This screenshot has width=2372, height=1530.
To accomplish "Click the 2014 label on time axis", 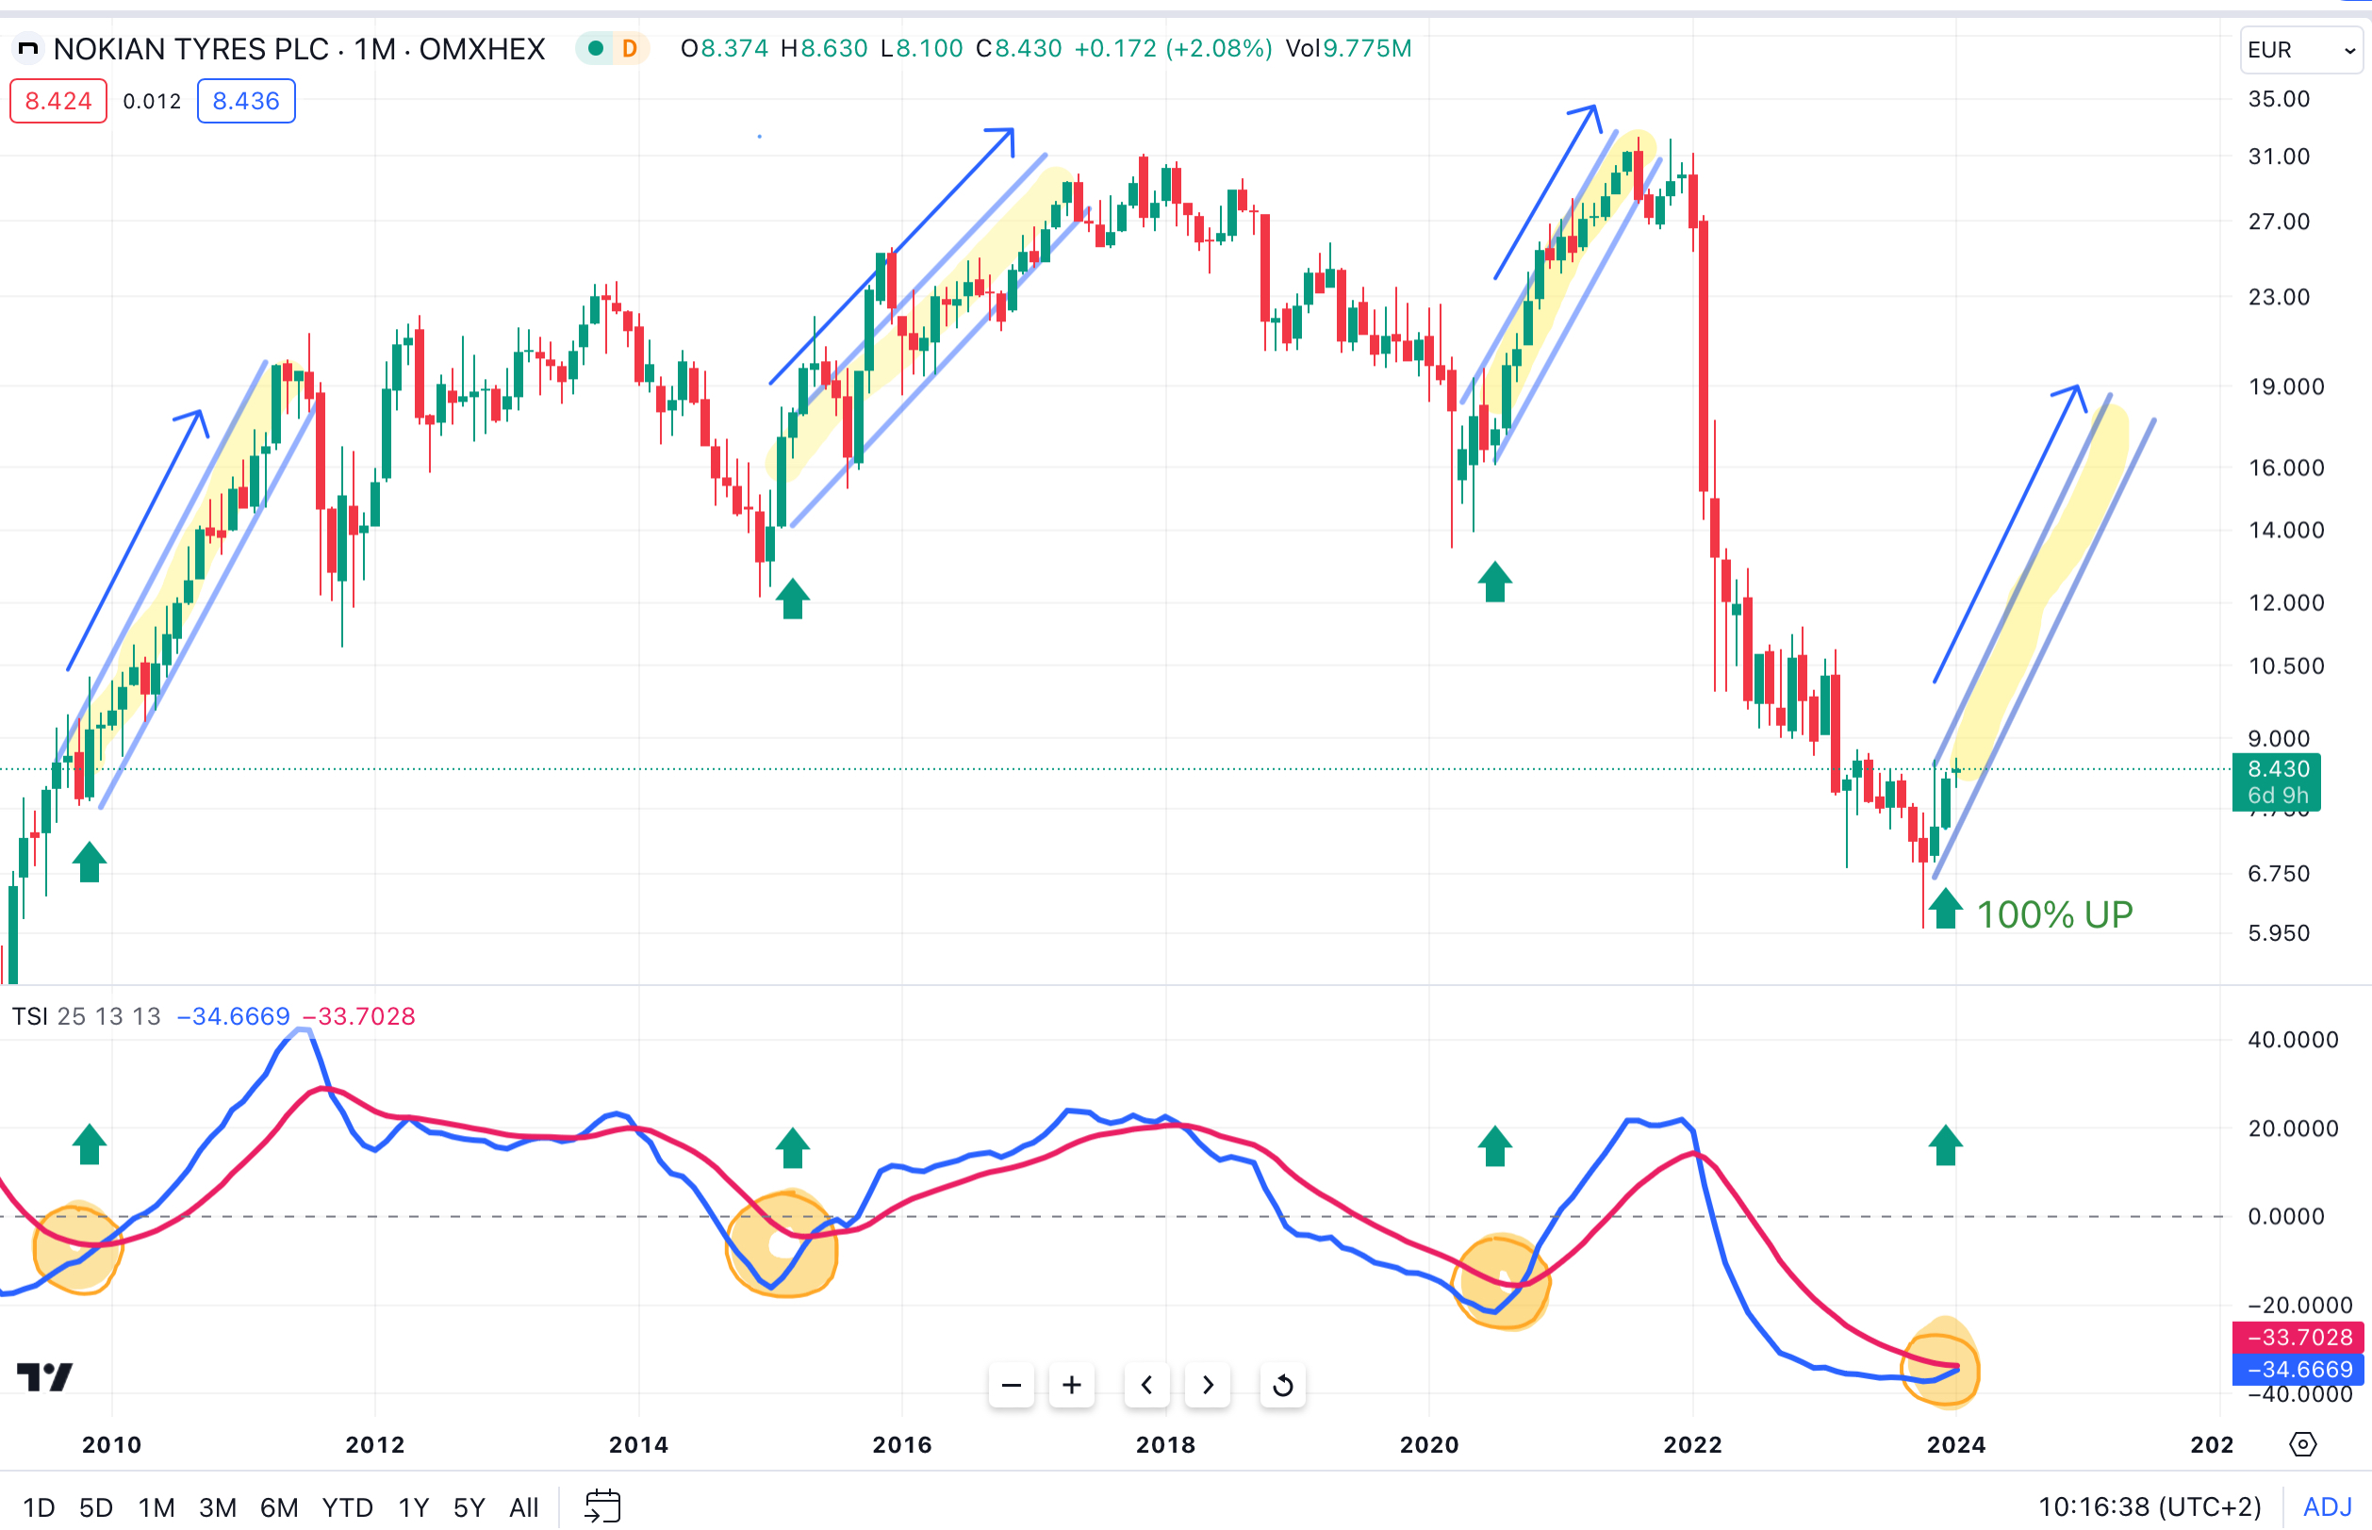I will 637,1445.
